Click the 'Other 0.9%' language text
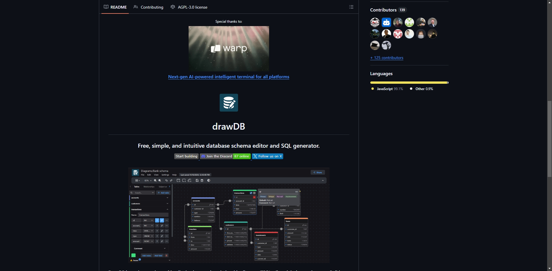The image size is (552, 271). [424, 89]
